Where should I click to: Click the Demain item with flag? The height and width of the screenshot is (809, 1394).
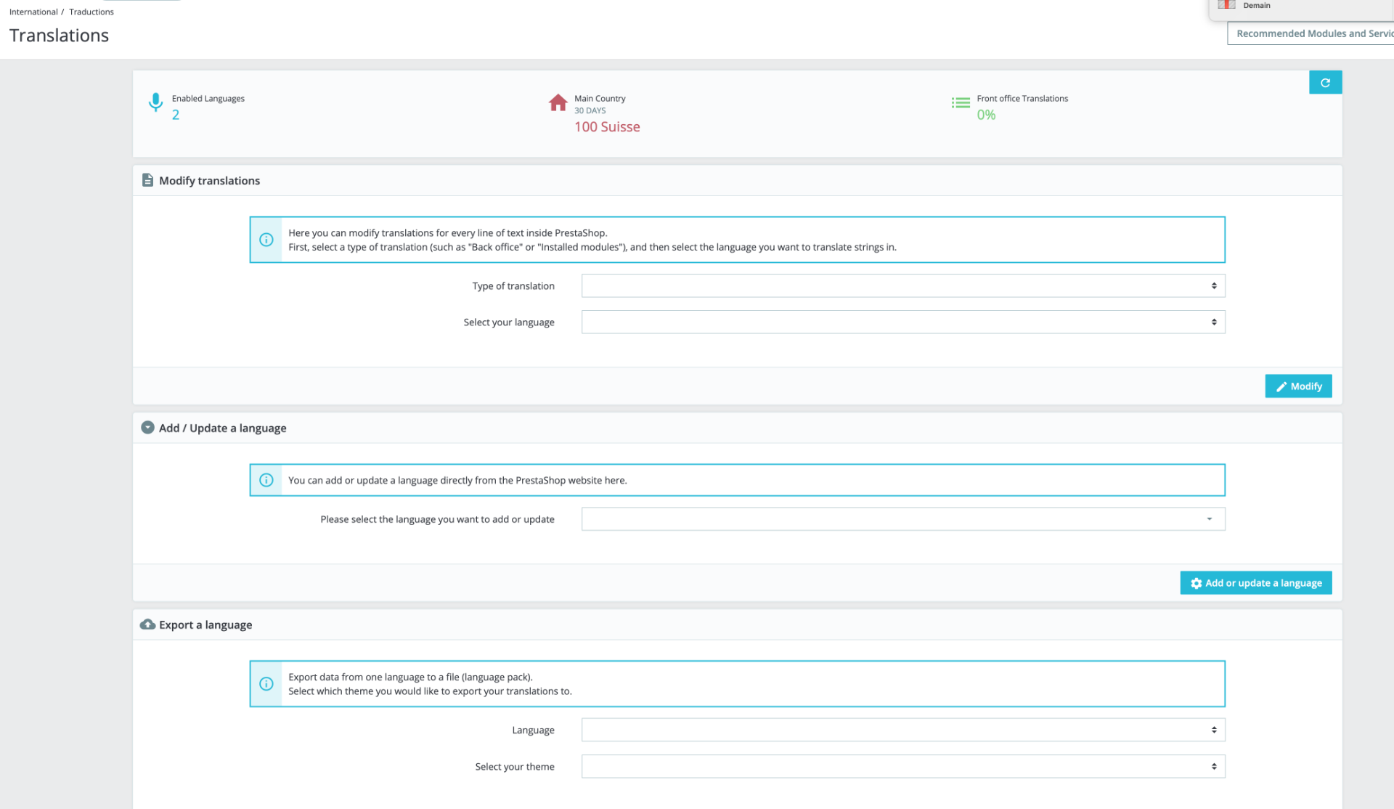point(1245,5)
